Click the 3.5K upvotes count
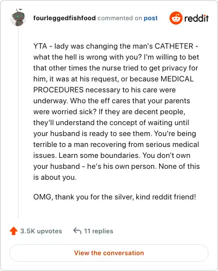218x271 pixels. pos(41,231)
